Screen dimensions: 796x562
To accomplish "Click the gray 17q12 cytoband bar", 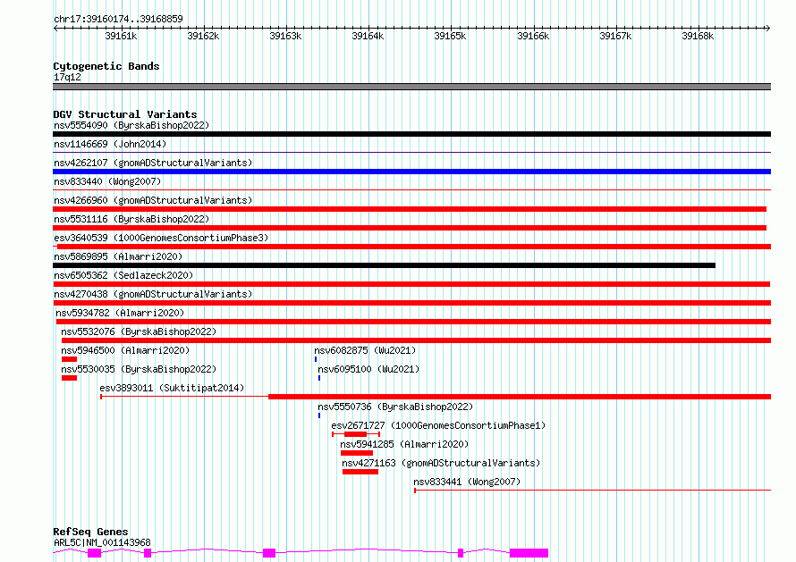I will 411,87.
